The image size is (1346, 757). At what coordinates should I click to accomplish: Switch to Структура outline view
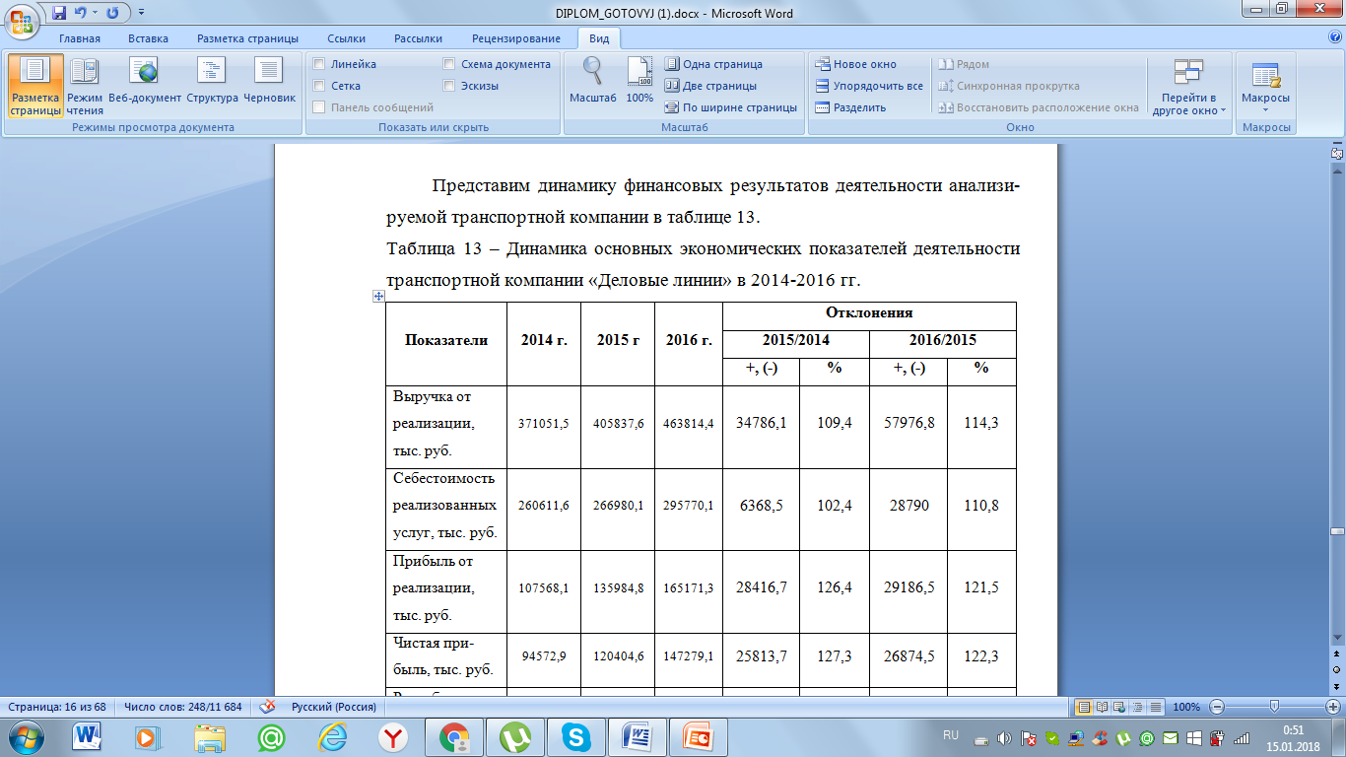[212, 79]
